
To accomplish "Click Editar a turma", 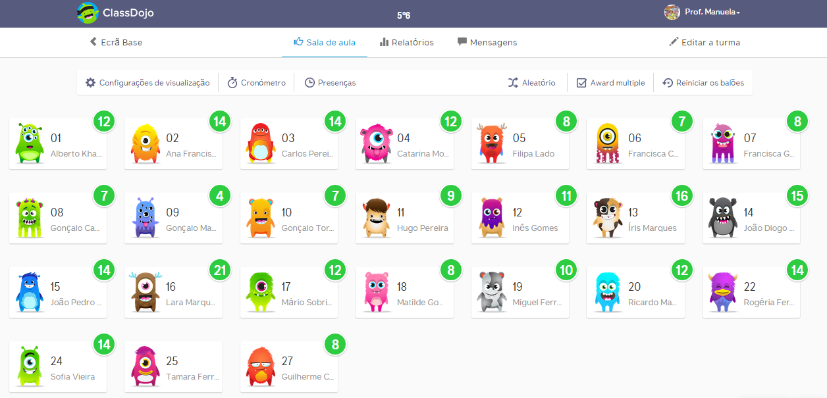I will pyautogui.click(x=705, y=42).
